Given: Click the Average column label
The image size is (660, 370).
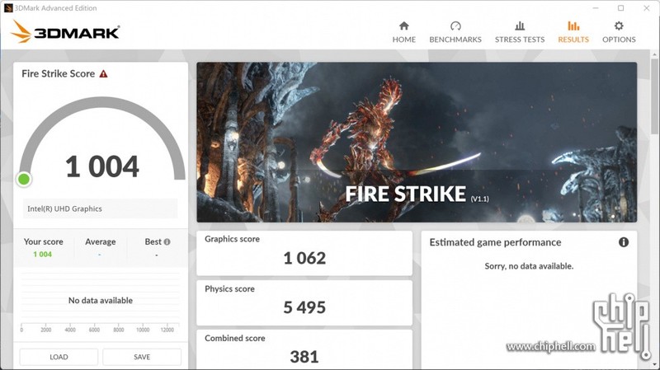Looking at the screenshot, I should pos(100,241).
